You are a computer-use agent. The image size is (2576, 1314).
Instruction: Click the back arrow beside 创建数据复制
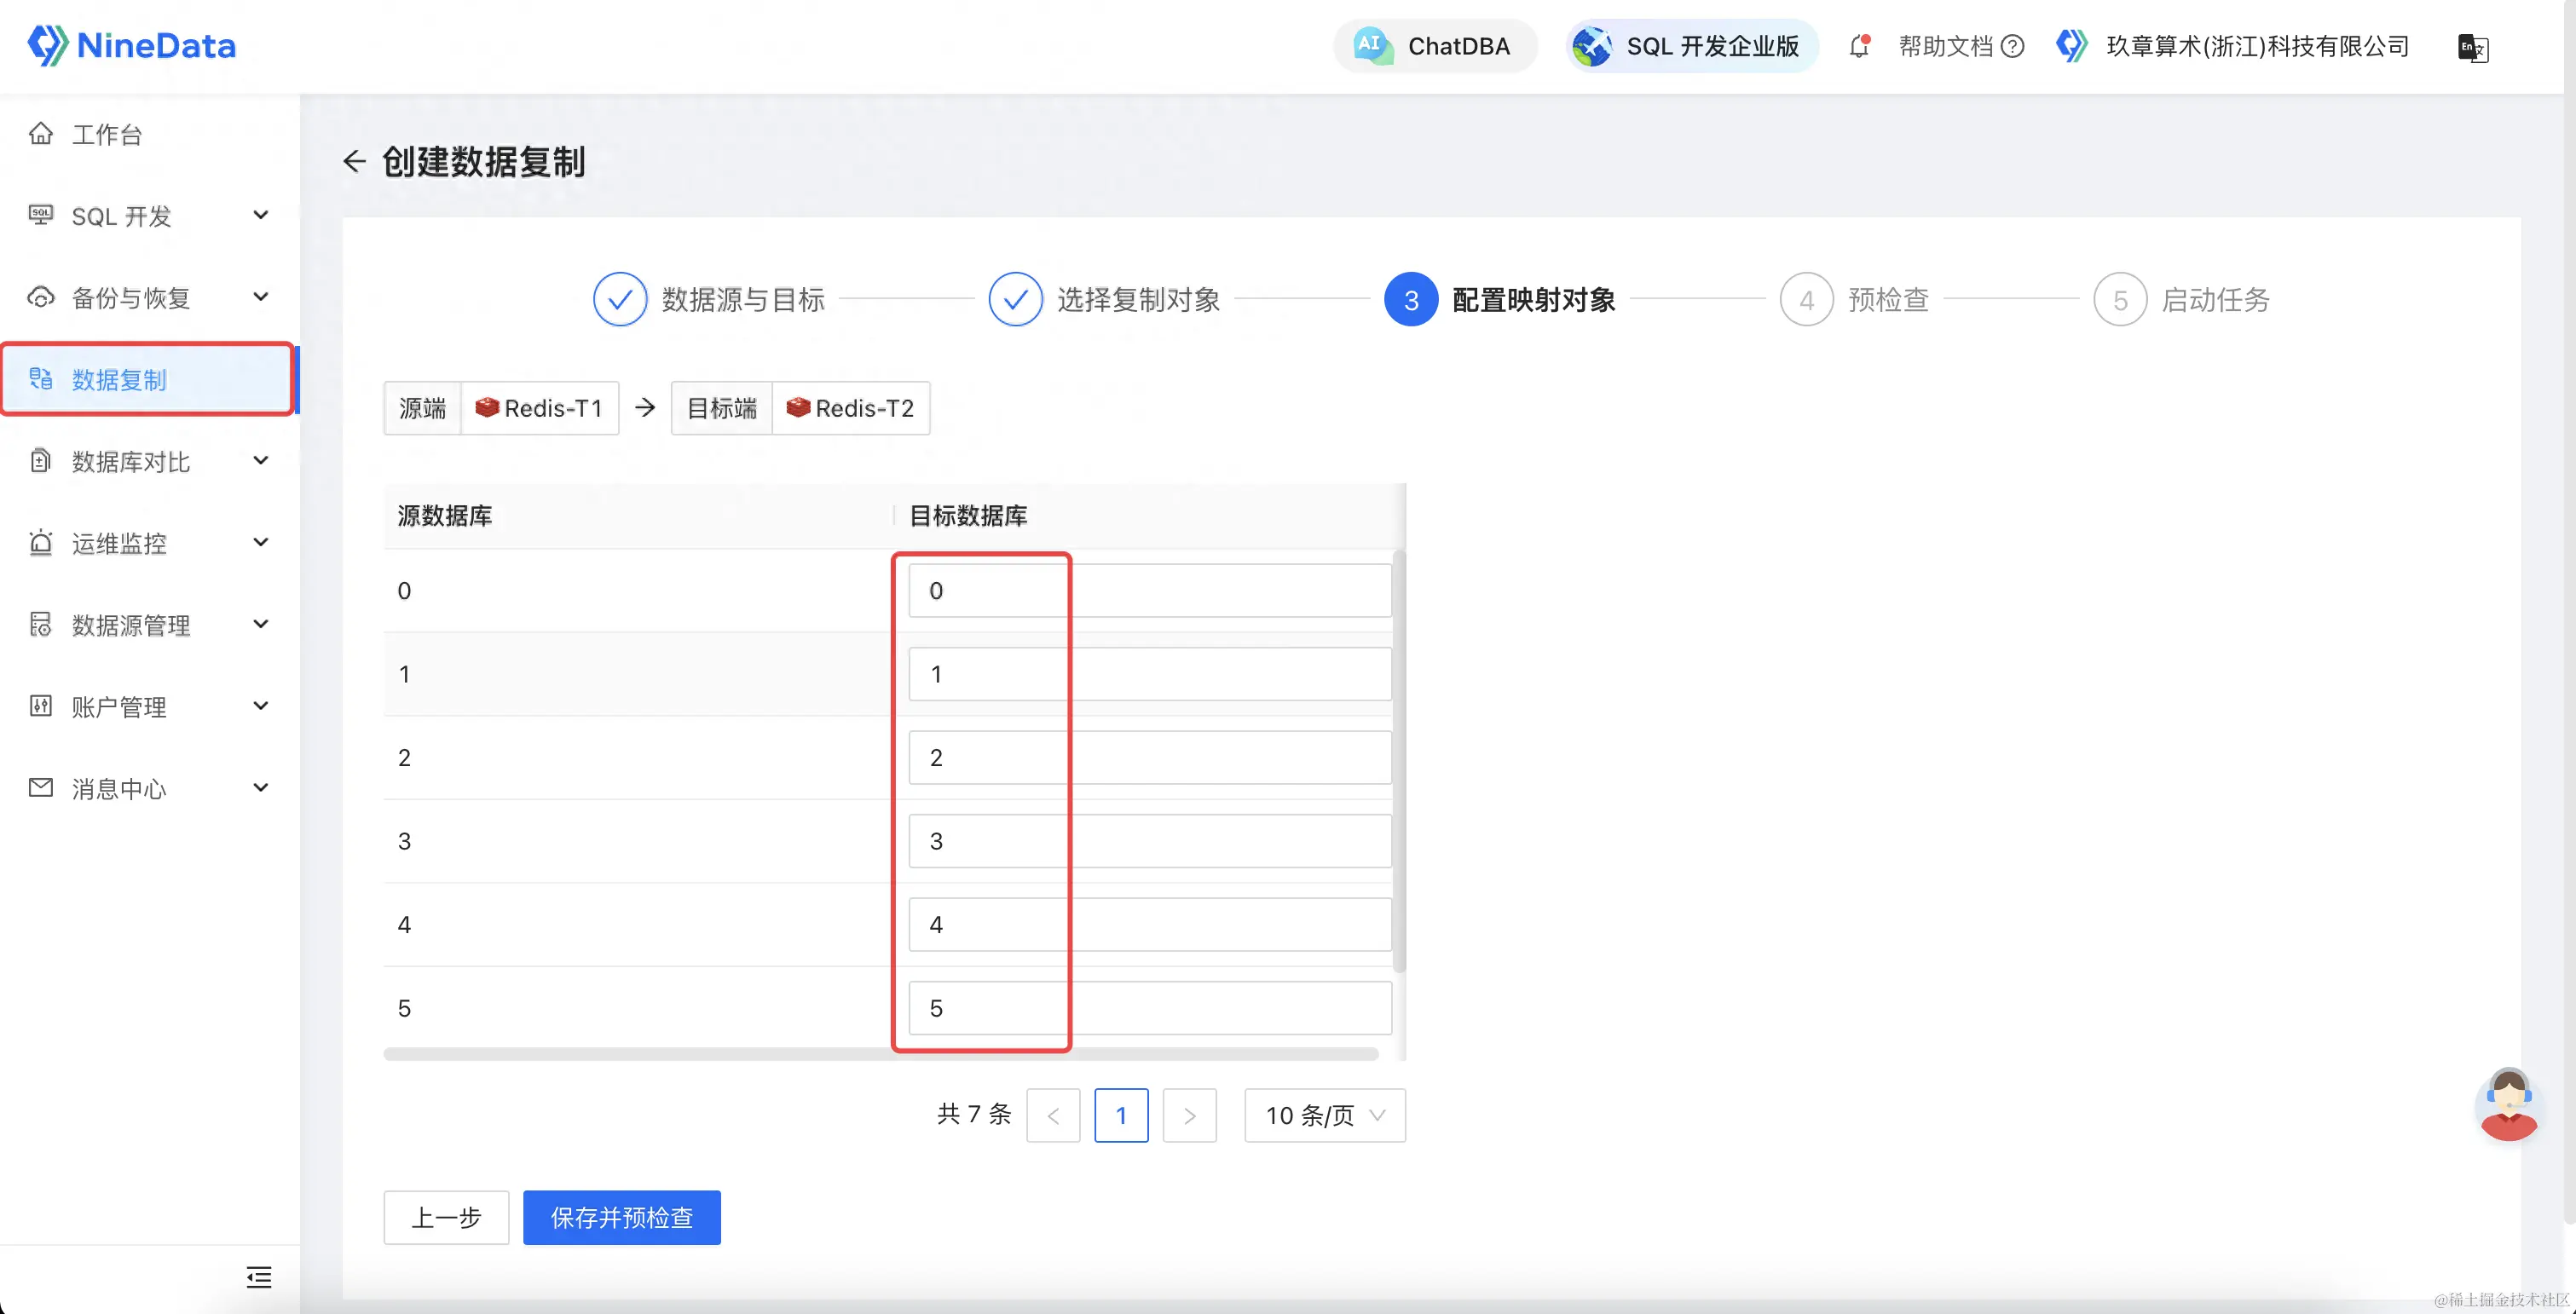354,161
